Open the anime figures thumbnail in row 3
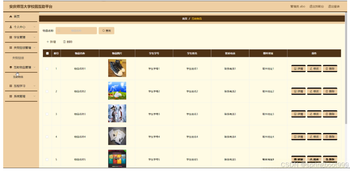 117,113
